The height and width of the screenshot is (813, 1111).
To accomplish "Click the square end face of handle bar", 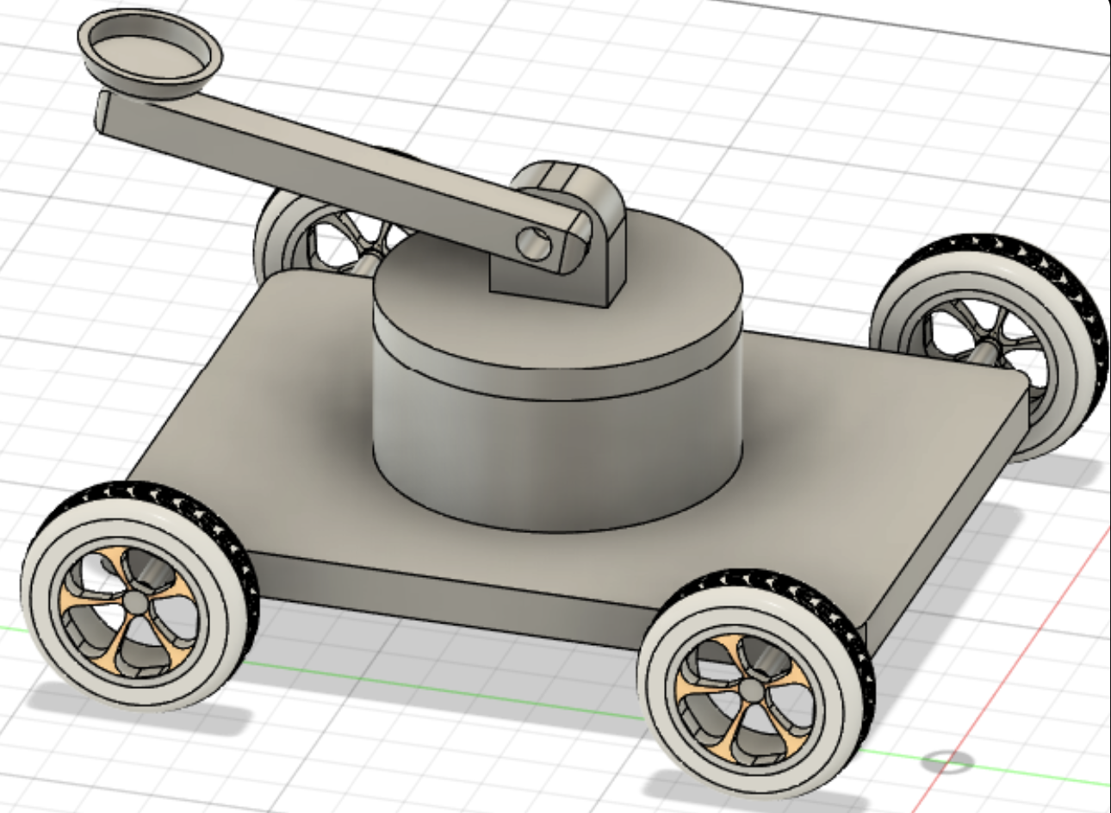I will click(x=100, y=114).
